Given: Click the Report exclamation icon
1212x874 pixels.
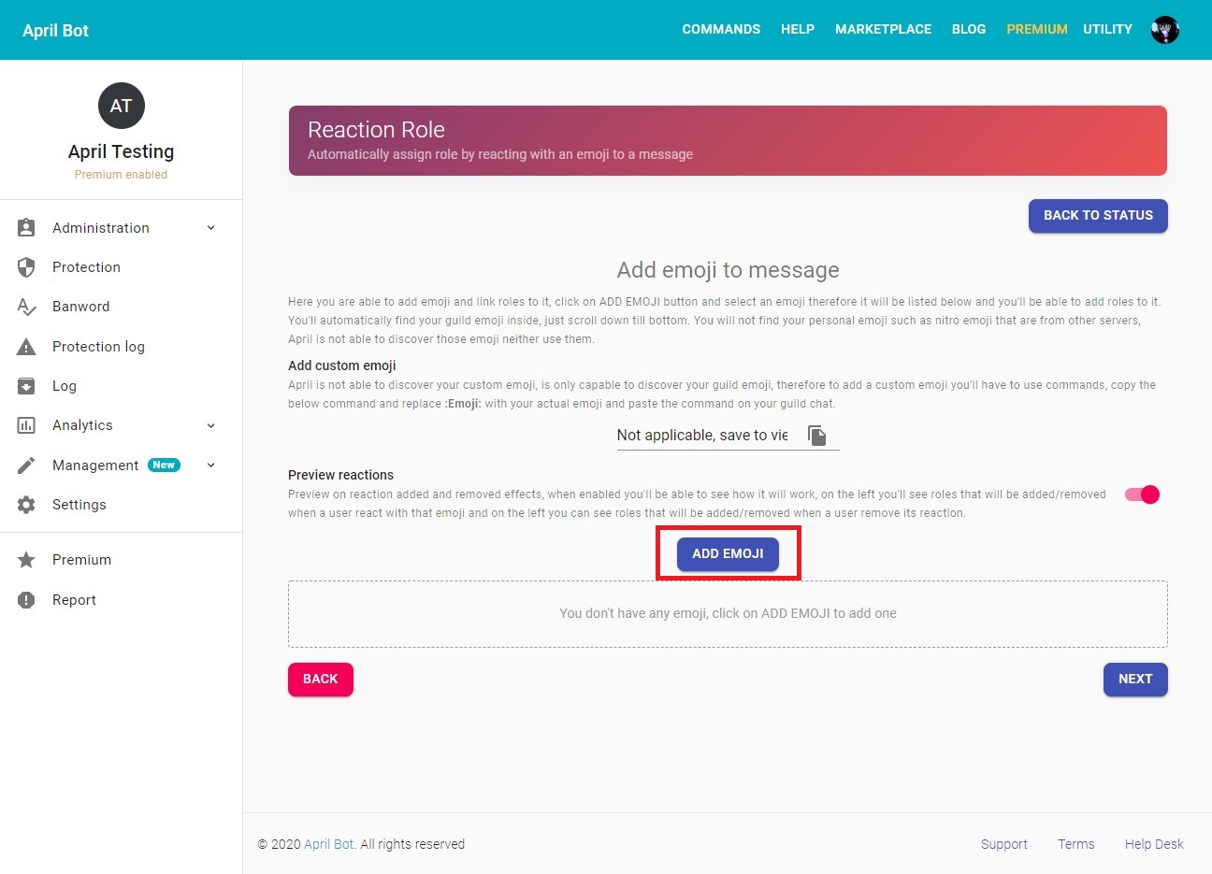Looking at the screenshot, I should (26, 600).
